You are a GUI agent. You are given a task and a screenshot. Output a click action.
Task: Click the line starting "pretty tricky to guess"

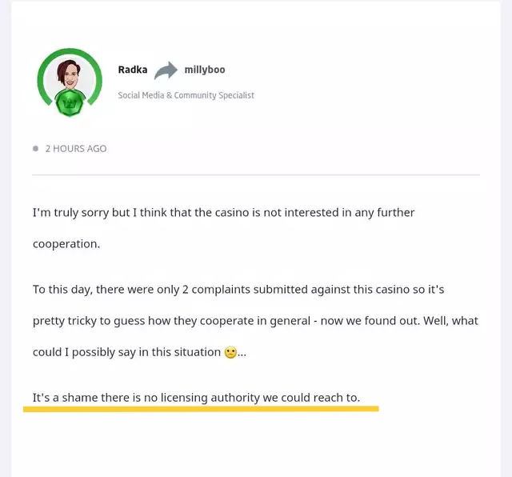click(x=255, y=321)
